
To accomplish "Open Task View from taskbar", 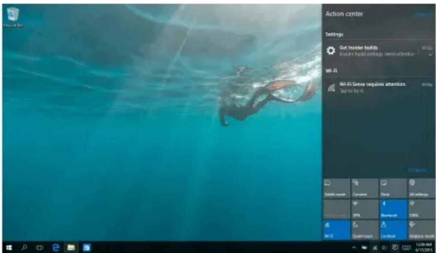I will (39, 247).
